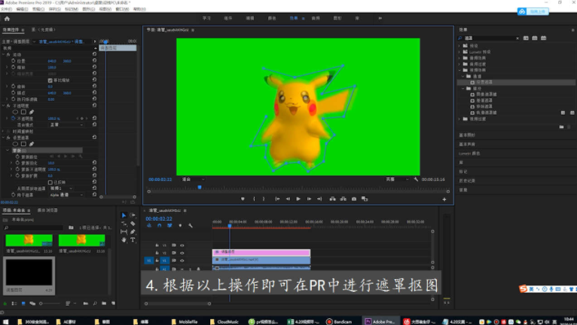Image resolution: width=577 pixels, height=325 pixels.
Task: Switch to the Learning workspace tab
Action: pos(206,18)
